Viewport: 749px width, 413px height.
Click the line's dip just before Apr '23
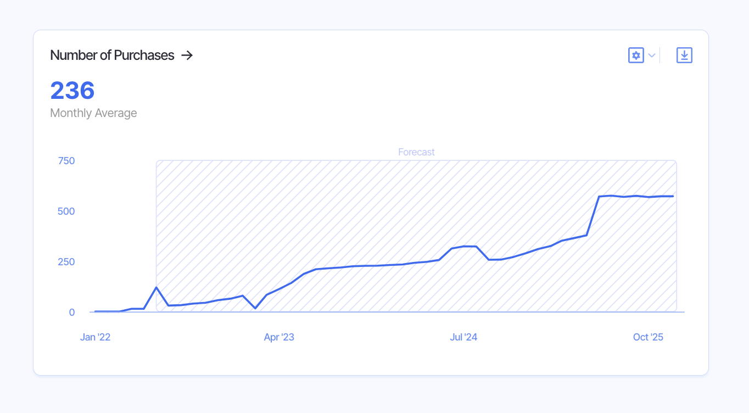tap(255, 308)
